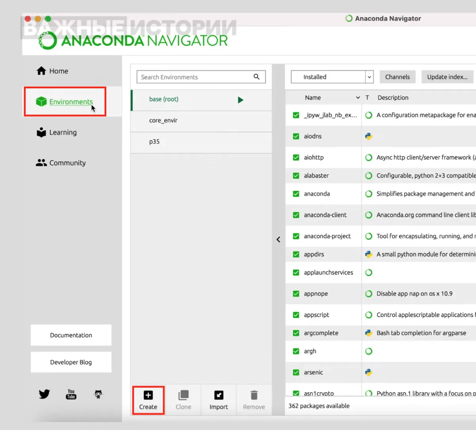The width and height of the screenshot is (476, 430).
Task: Switch to the Learning tab
Action: (x=57, y=132)
